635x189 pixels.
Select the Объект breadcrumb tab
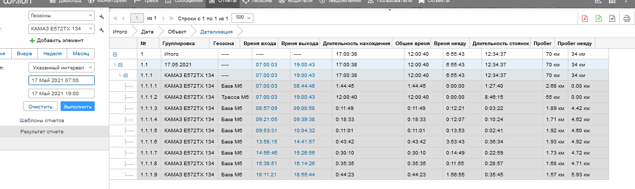coord(177,32)
